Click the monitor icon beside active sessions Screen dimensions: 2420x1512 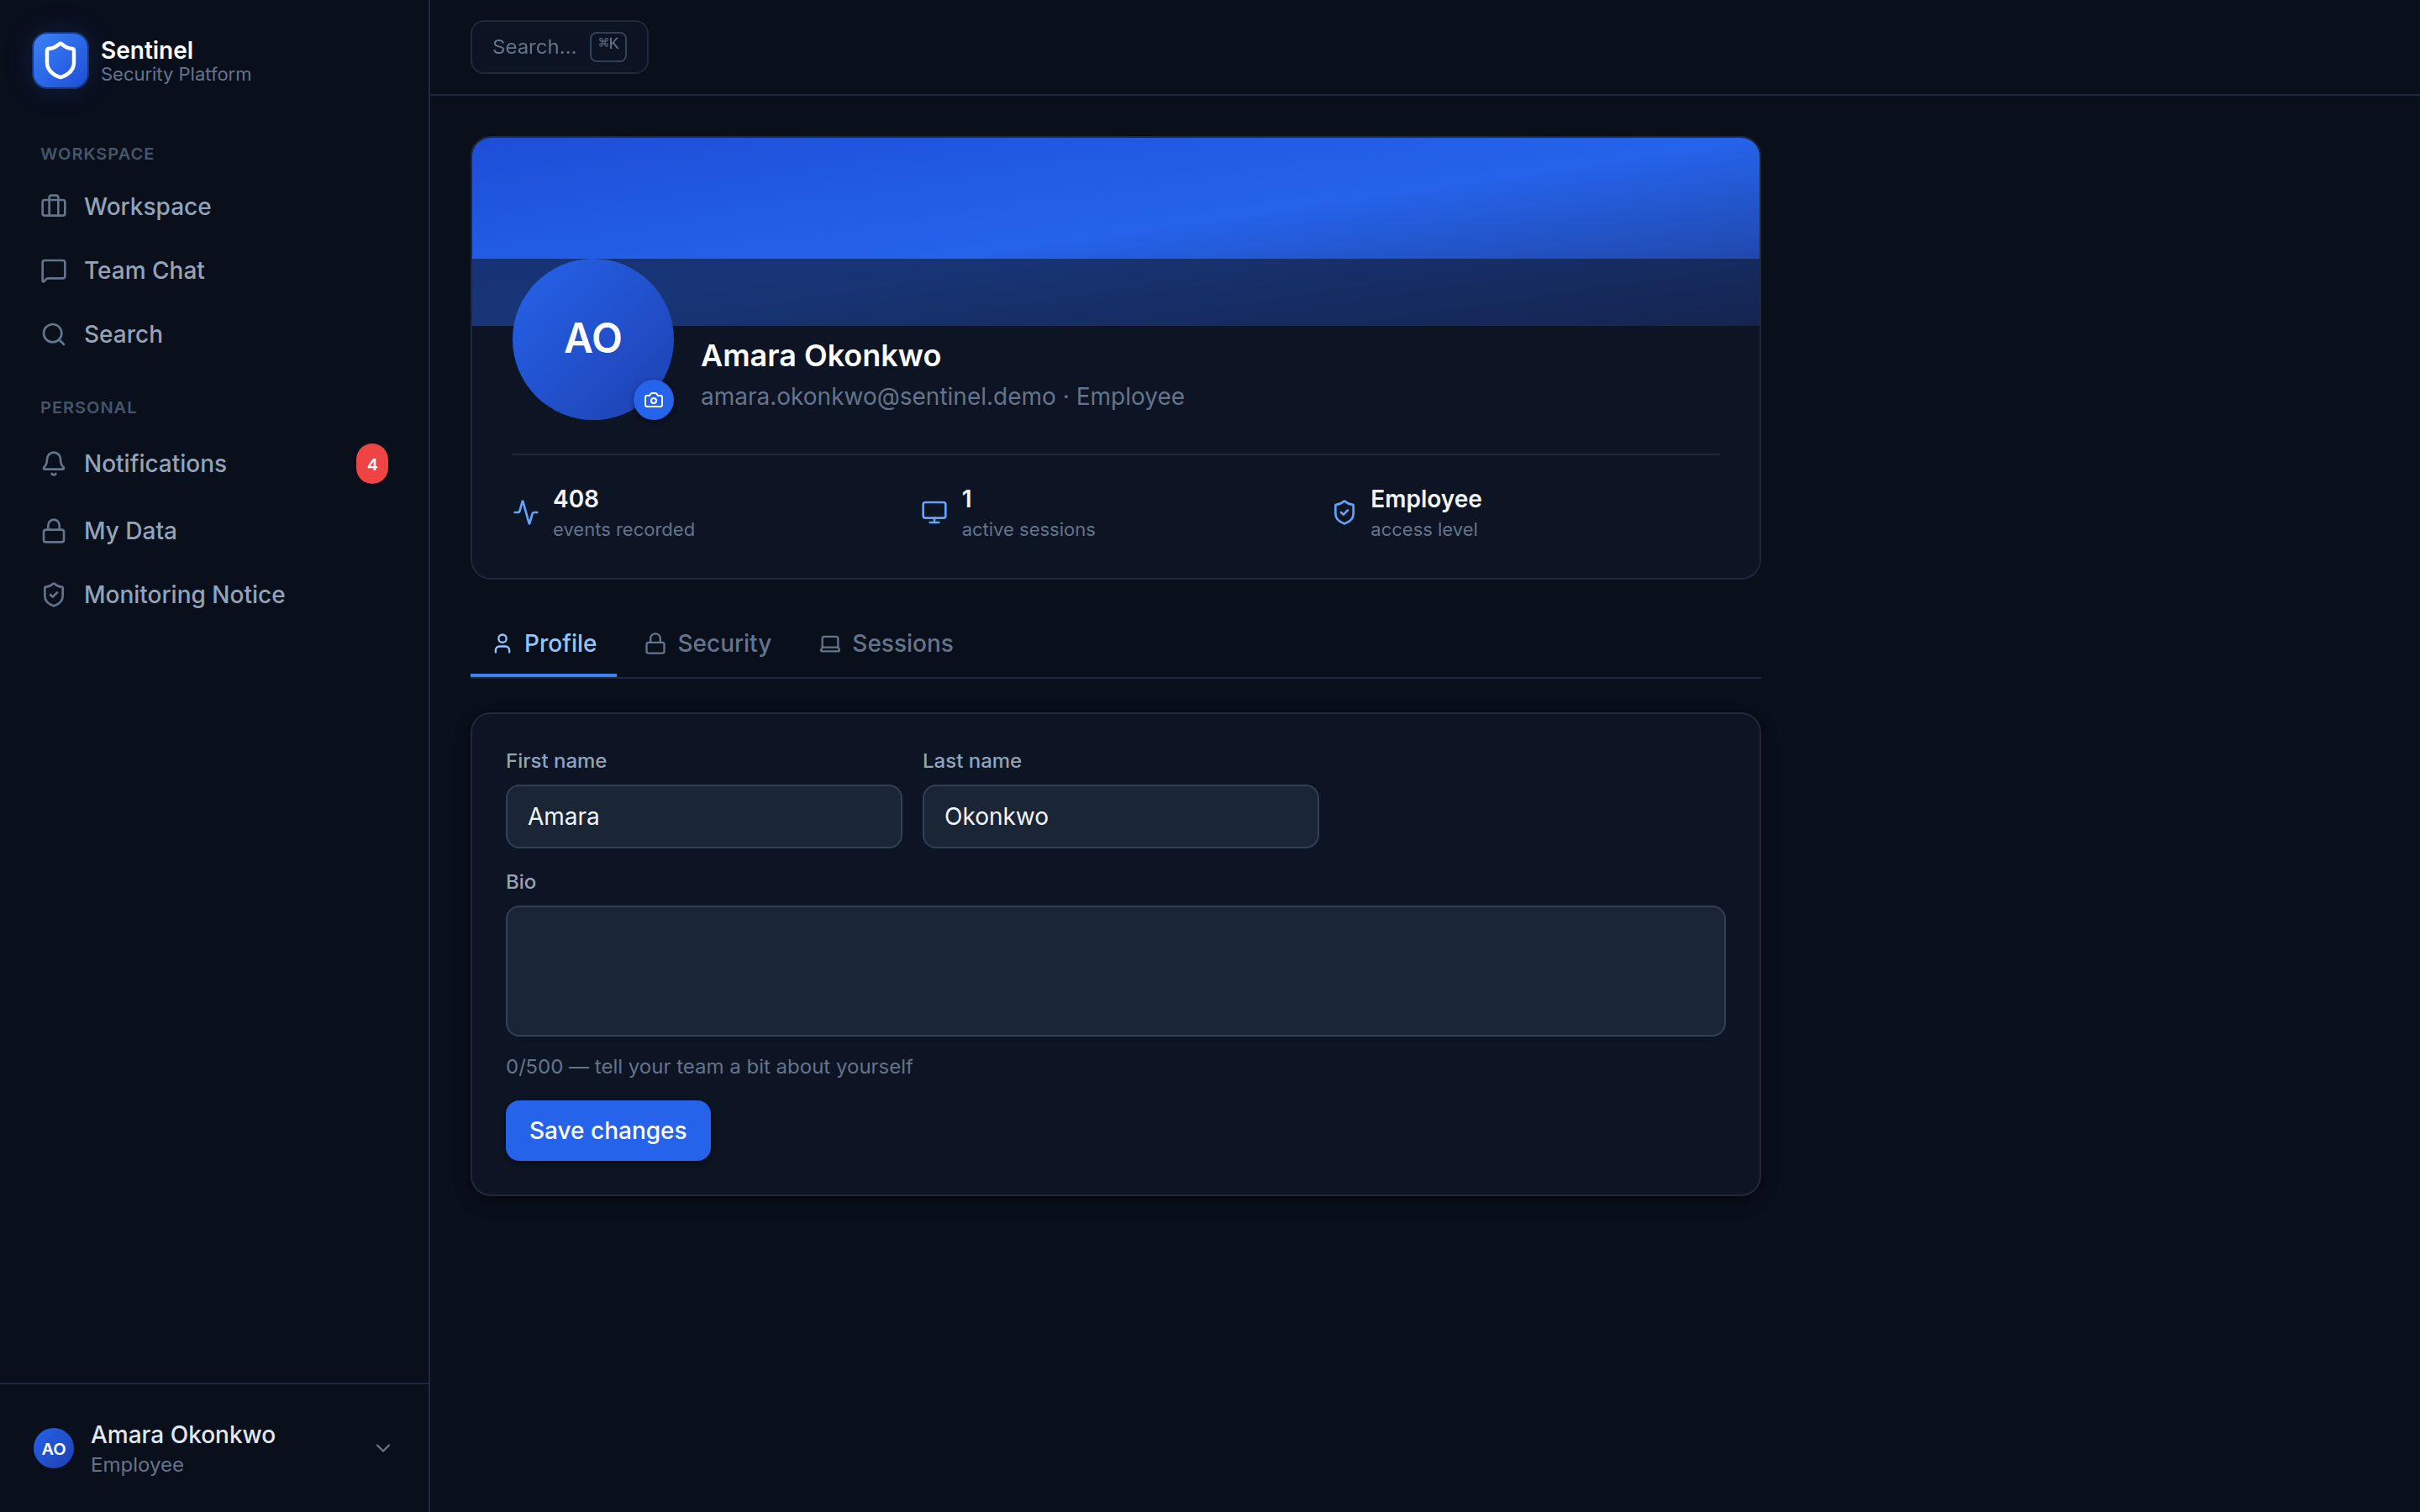[x=934, y=512]
